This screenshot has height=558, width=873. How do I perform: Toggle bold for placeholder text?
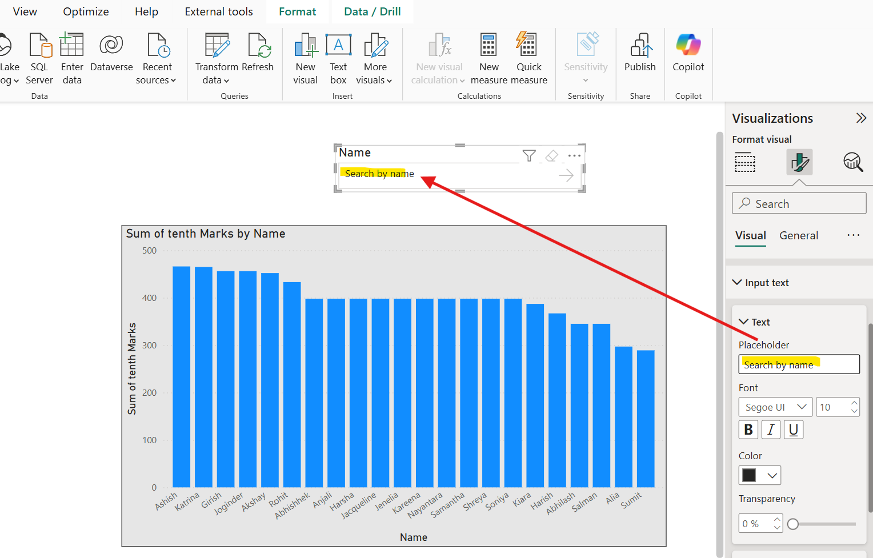click(x=748, y=429)
